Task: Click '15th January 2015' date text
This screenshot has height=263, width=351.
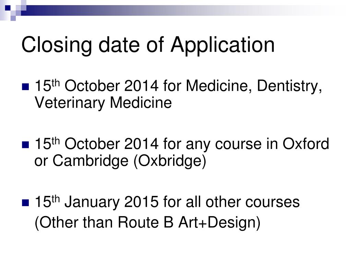Action: (x=96, y=202)
